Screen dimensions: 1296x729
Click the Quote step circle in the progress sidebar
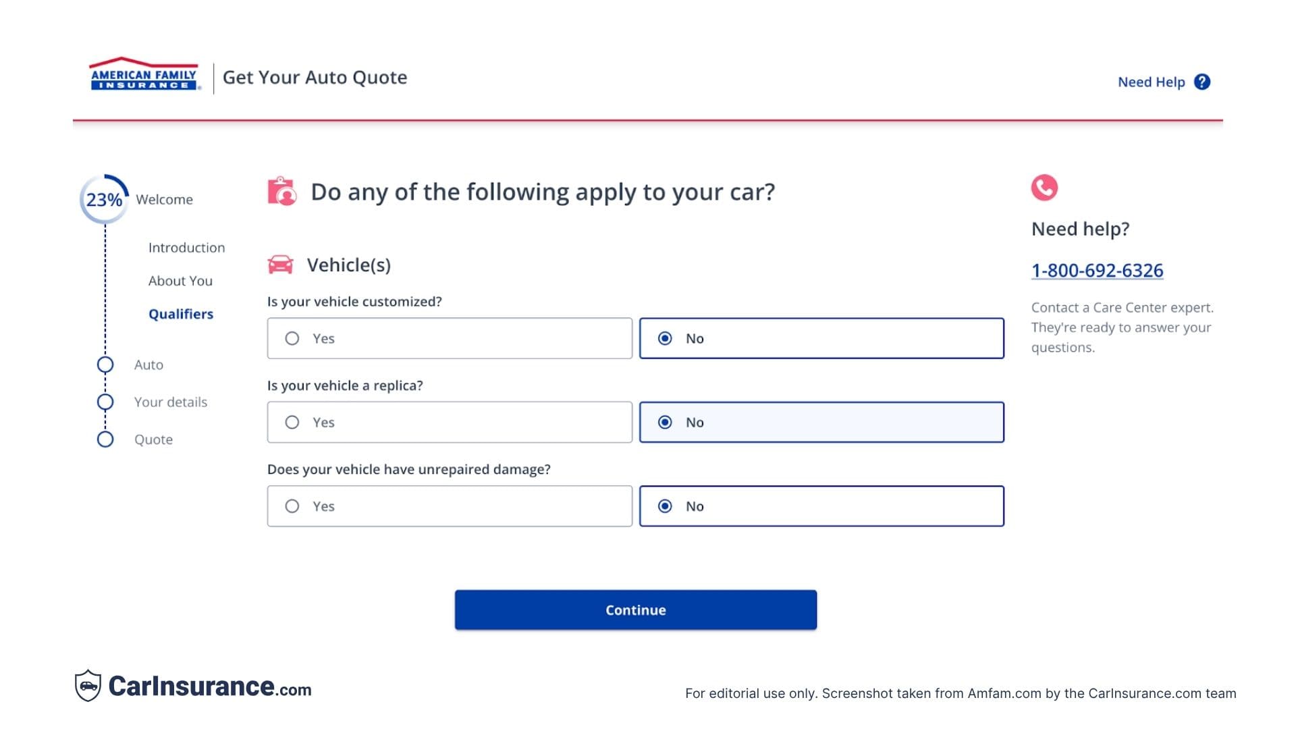[105, 439]
